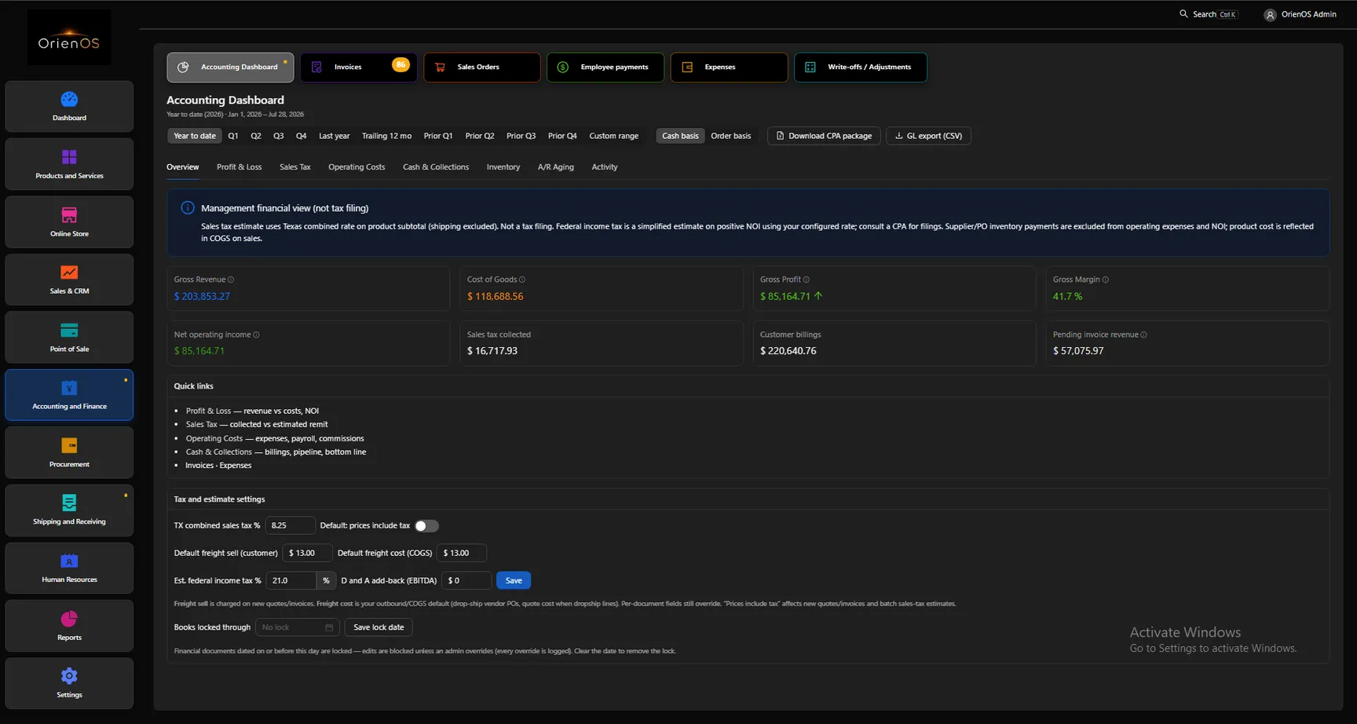Click Download CPA package button
This screenshot has width=1357, height=724.
coord(824,136)
